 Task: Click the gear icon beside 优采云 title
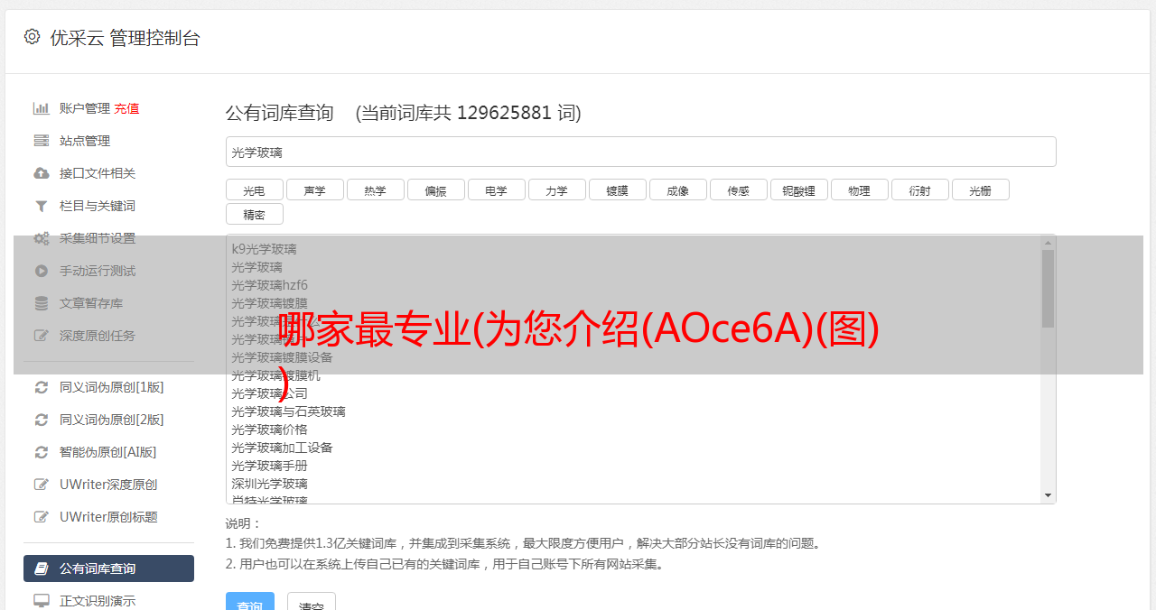pos(32,37)
